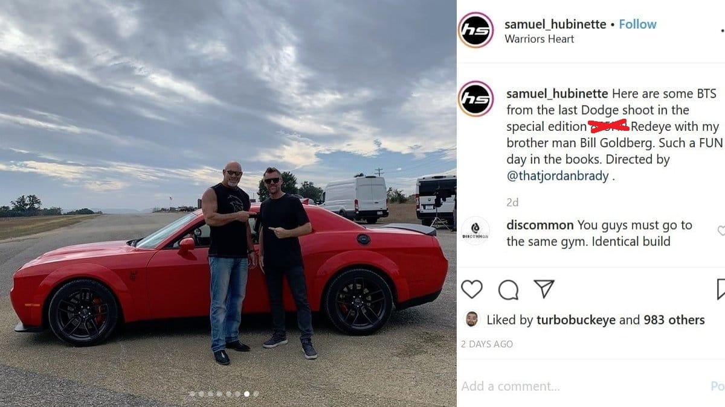This screenshot has height=407, width=725.
Task: Save post with bookmark icon
Action: pyautogui.click(x=721, y=289)
